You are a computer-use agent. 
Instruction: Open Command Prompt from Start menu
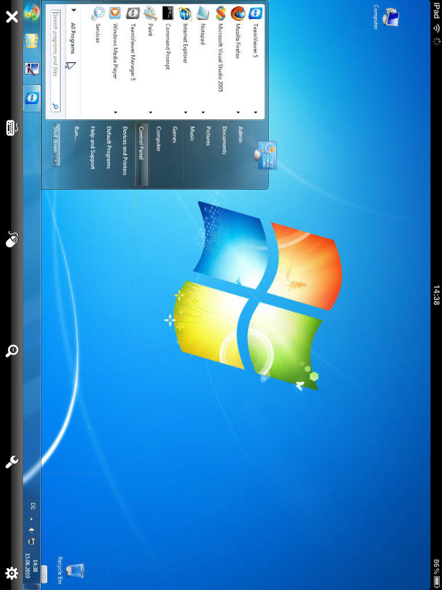point(168,37)
